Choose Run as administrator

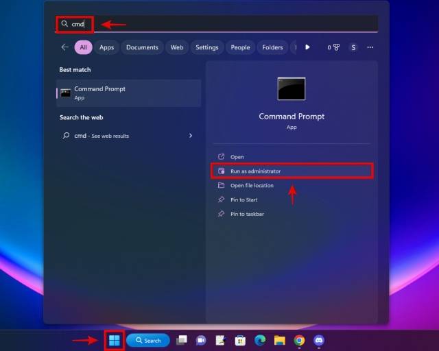(x=292, y=171)
